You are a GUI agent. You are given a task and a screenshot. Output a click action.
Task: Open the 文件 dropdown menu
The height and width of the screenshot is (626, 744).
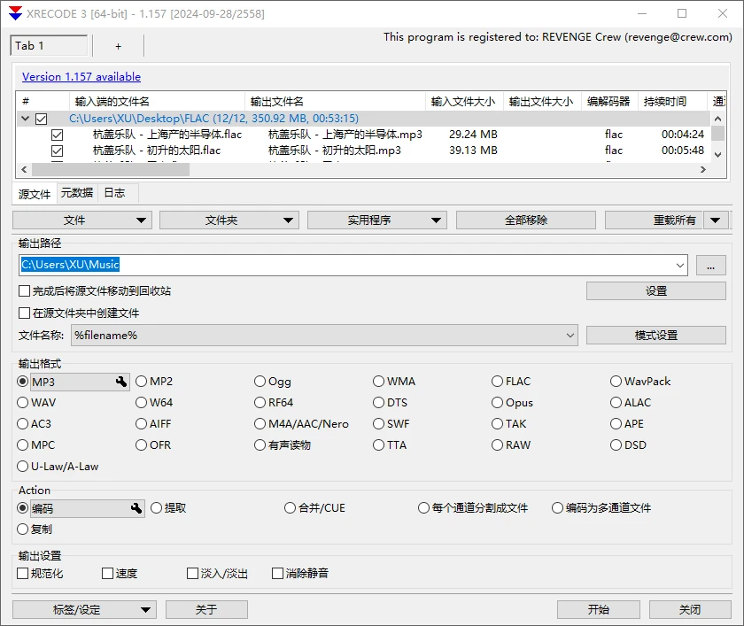click(81, 219)
